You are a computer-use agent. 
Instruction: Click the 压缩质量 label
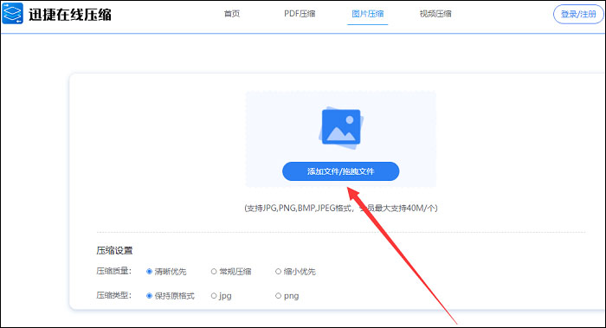click(x=113, y=271)
